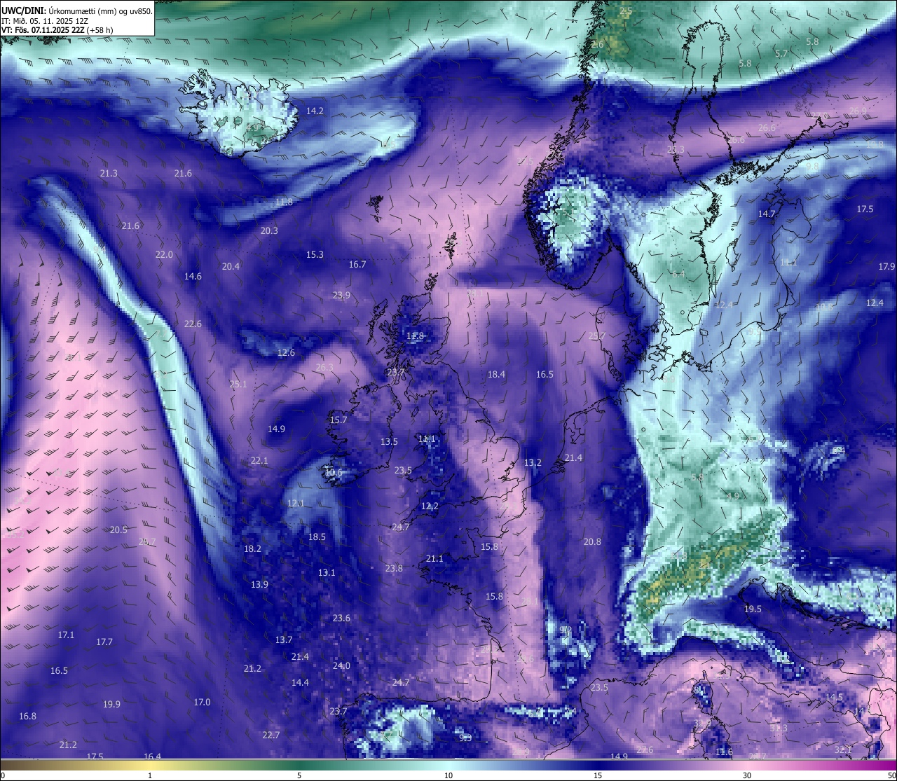Screen dimensions: 897x781
Task: Click the VT valid time line 07.11.2025 22Z
Action: (58, 30)
